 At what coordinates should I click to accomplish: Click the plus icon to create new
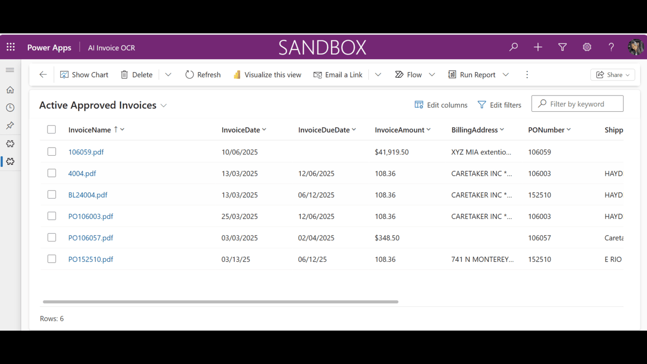(538, 47)
